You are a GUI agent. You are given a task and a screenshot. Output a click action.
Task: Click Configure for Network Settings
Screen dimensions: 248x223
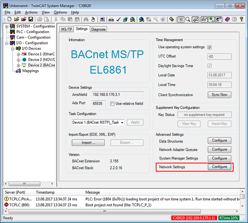[x=219, y=167]
